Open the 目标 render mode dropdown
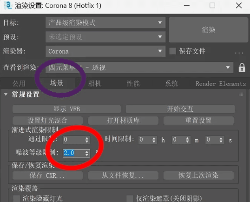 tap(105, 23)
